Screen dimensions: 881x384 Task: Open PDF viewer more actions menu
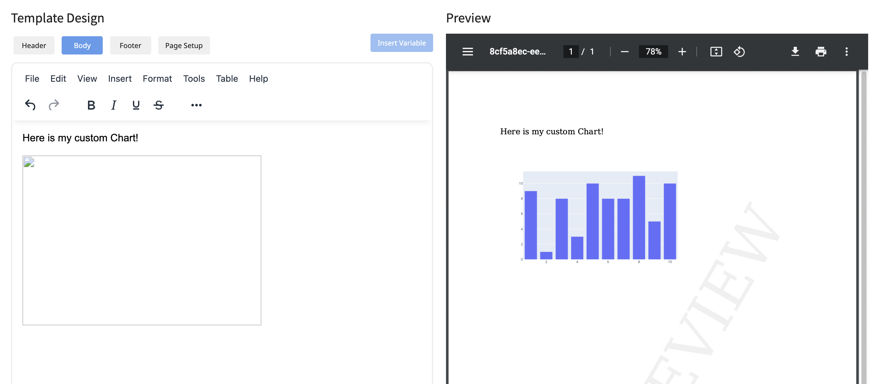point(846,52)
